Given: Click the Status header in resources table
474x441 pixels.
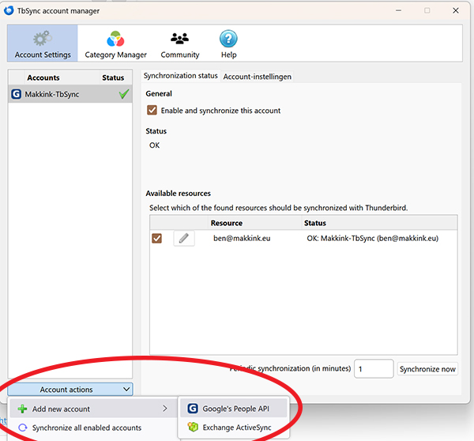Looking at the screenshot, I should pos(315,223).
